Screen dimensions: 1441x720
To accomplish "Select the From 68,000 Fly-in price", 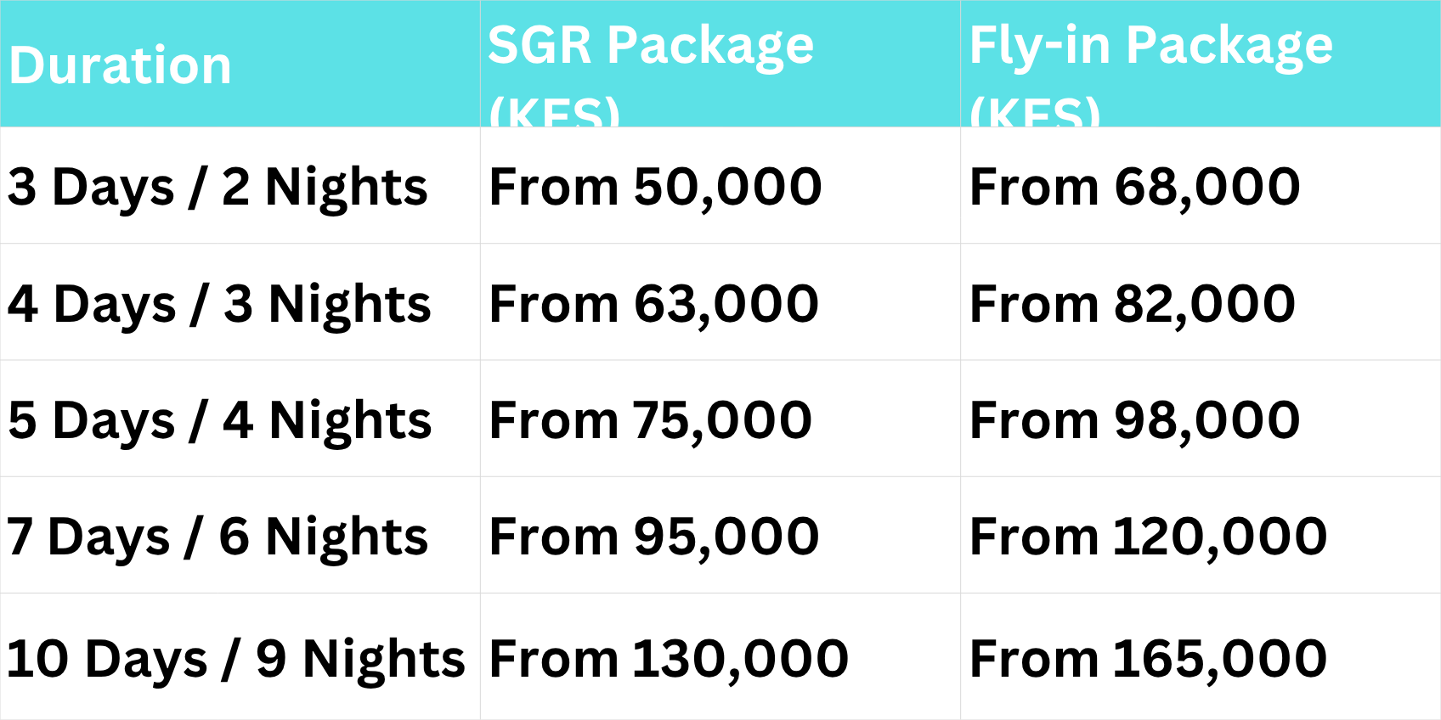I will [1134, 187].
